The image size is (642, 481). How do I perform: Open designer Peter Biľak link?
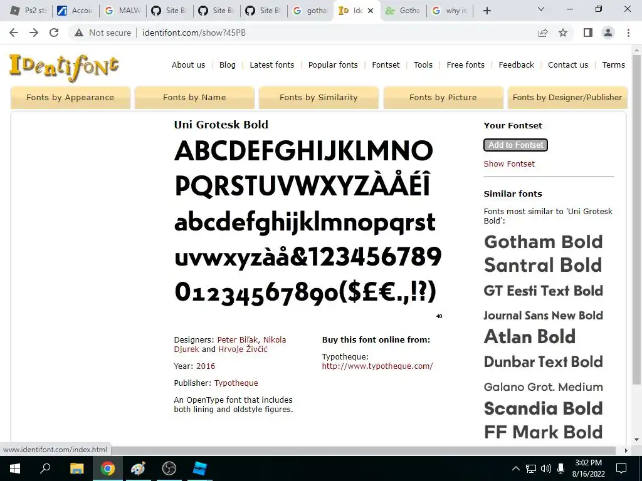[238, 339]
